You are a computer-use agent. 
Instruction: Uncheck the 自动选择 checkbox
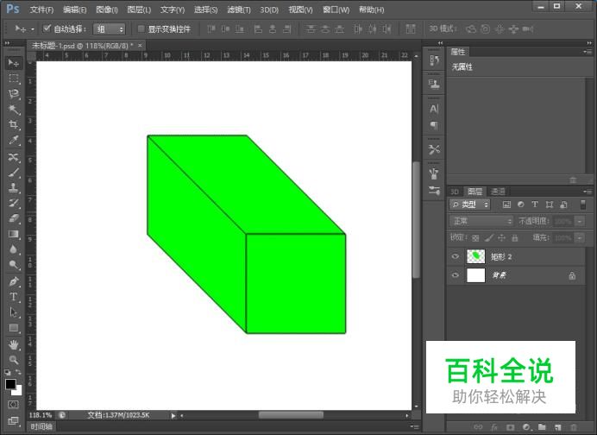point(47,28)
